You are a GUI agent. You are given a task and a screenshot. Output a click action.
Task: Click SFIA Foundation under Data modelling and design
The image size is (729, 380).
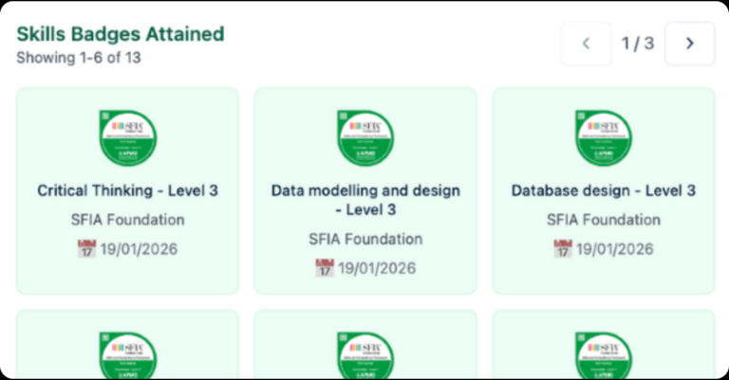(x=365, y=239)
